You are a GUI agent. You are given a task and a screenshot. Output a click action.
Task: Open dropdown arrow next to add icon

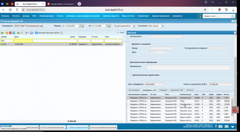pyautogui.click(x=4, y=33)
